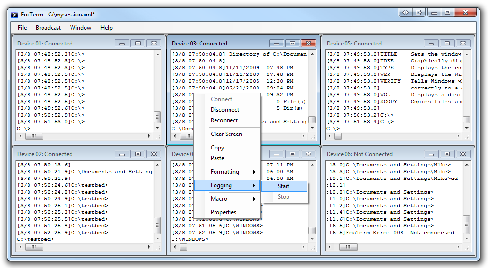Expand the Macro submenu
Viewport: 488px width, 268px height.
(x=227, y=198)
